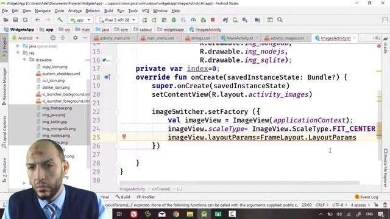This screenshot has height=219, width=390.
Task: Select cut_icon.png in project tree
Action: [x=53, y=81]
